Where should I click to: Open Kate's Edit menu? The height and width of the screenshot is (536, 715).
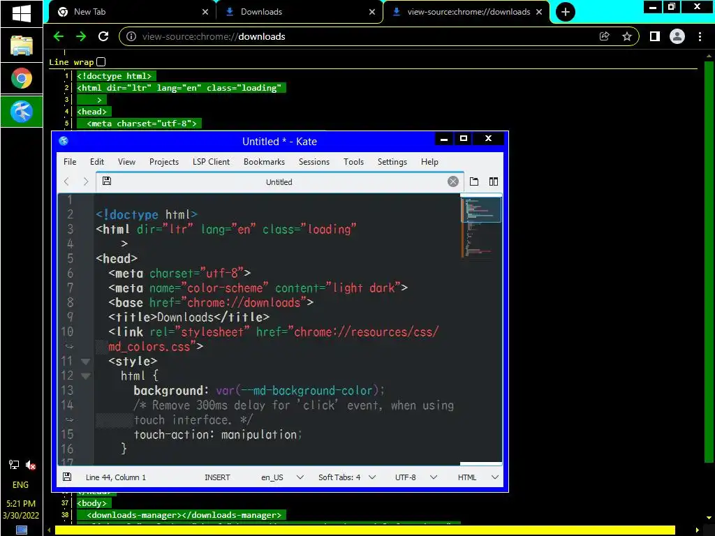click(x=96, y=162)
